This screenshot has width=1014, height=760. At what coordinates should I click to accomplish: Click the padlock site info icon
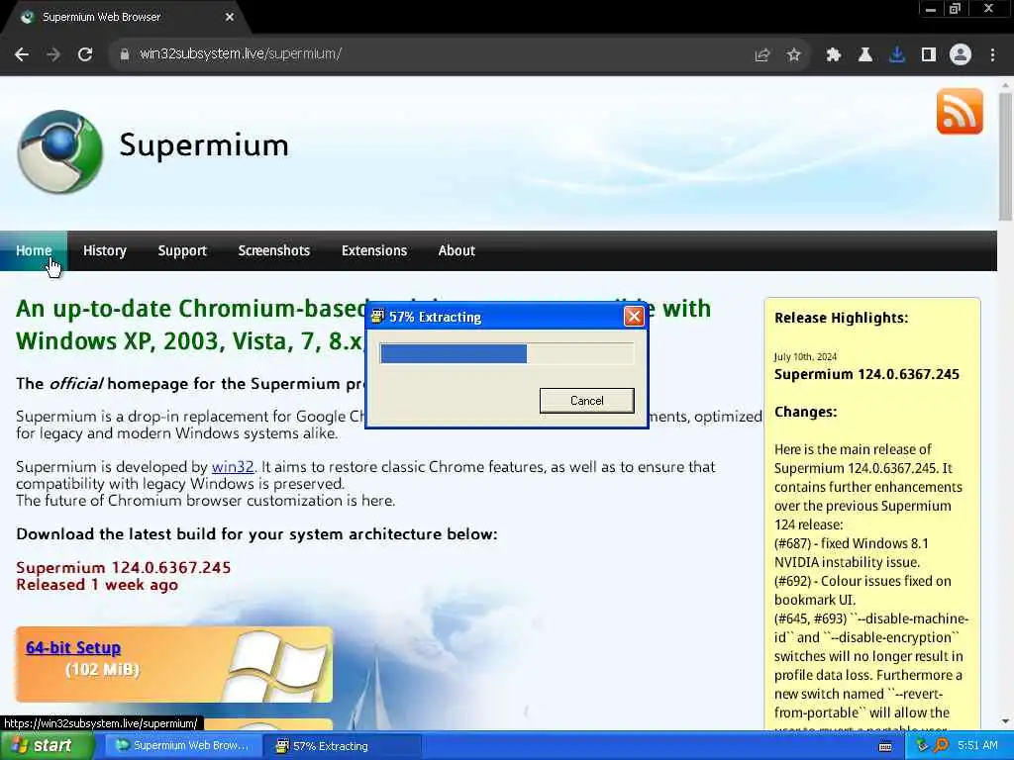124,55
